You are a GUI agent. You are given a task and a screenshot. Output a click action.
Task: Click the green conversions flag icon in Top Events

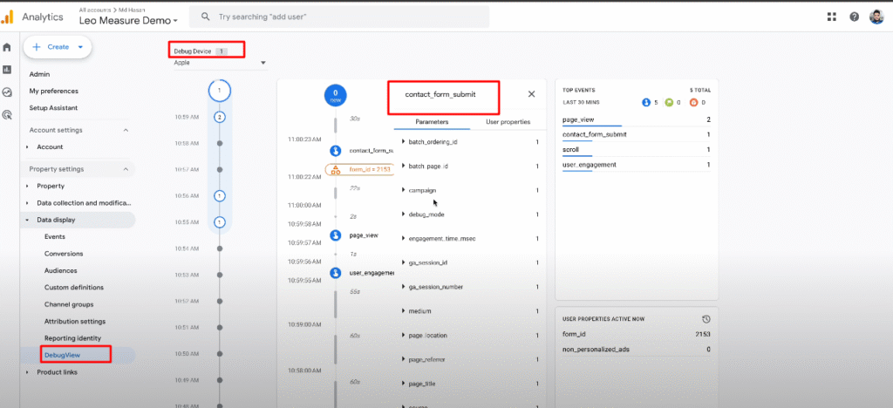669,102
